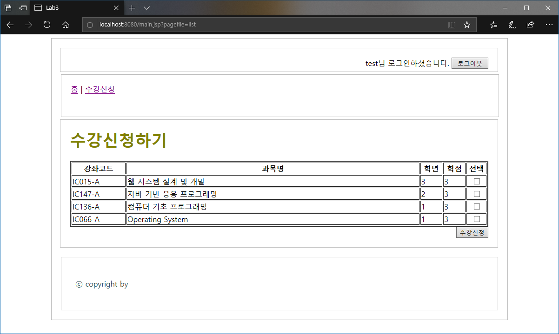Viewport: 559px width, 334px height.
Task: Open the 수강신청 navigation link
Action: (100, 89)
